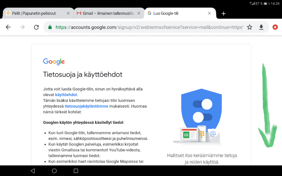282x176 pixels.
Task: Tap the Android back navigation button
Action: 33,171
